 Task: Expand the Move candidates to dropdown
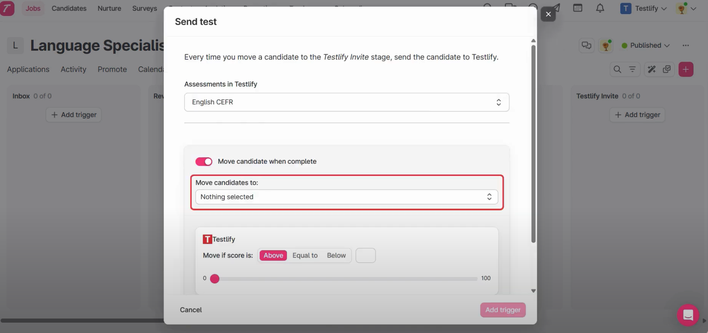(x=346, y=197)
